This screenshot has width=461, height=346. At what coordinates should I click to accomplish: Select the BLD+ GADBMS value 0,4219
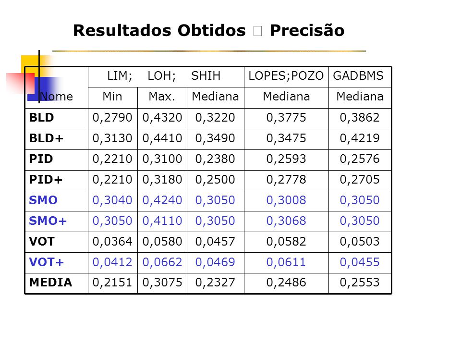(360, 139)
